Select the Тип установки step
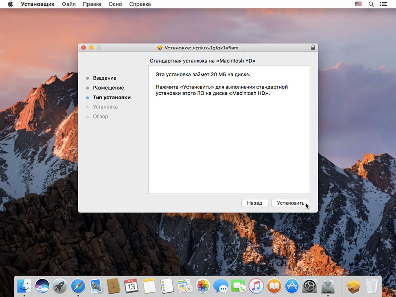396x297 pixels. coord(112,97)
